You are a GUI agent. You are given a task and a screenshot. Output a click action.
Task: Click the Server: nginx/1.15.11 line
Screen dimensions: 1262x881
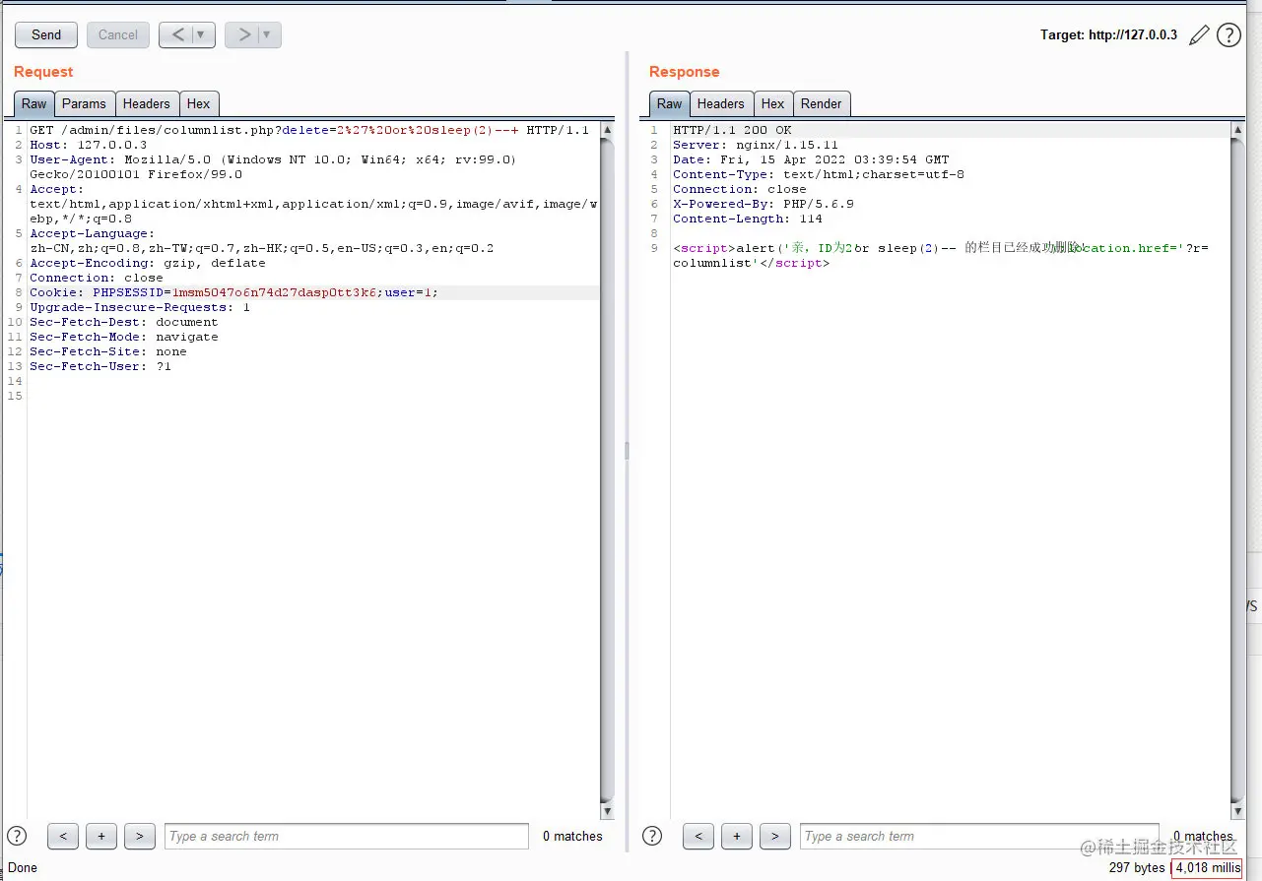click(756, 145)
